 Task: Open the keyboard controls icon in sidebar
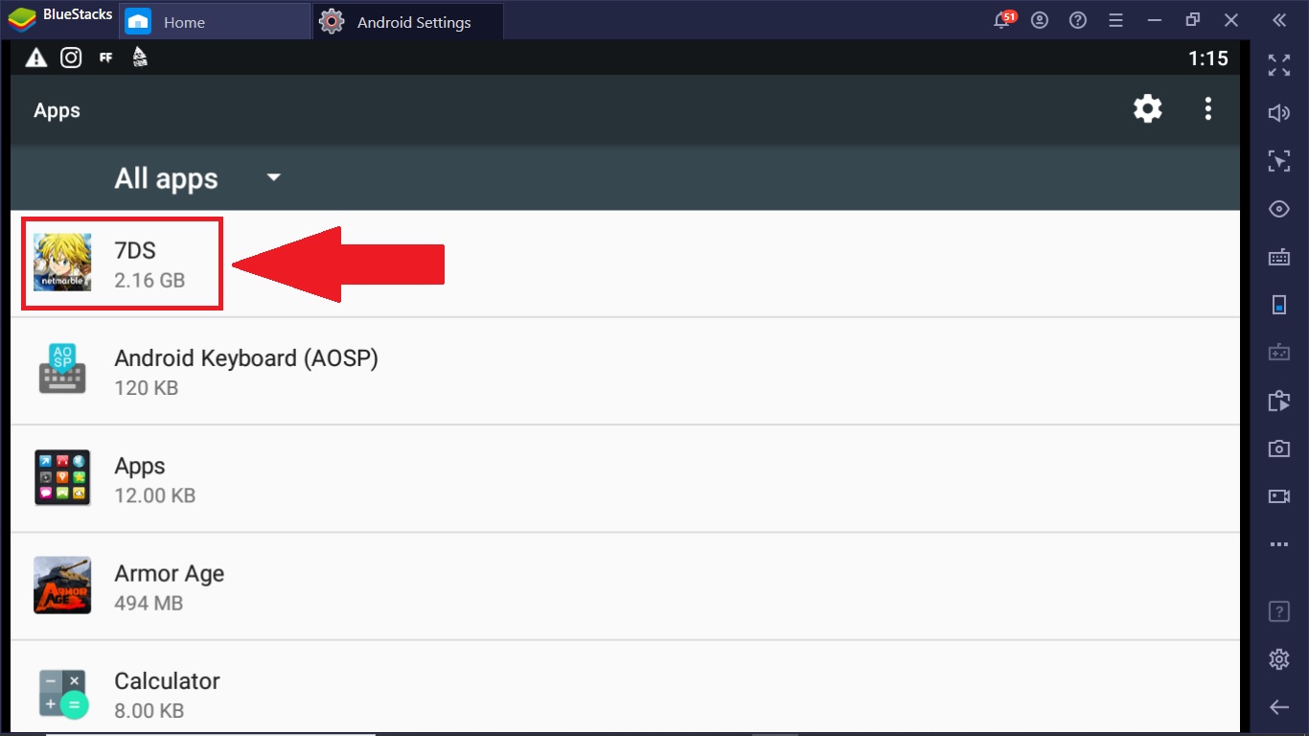1279,257
